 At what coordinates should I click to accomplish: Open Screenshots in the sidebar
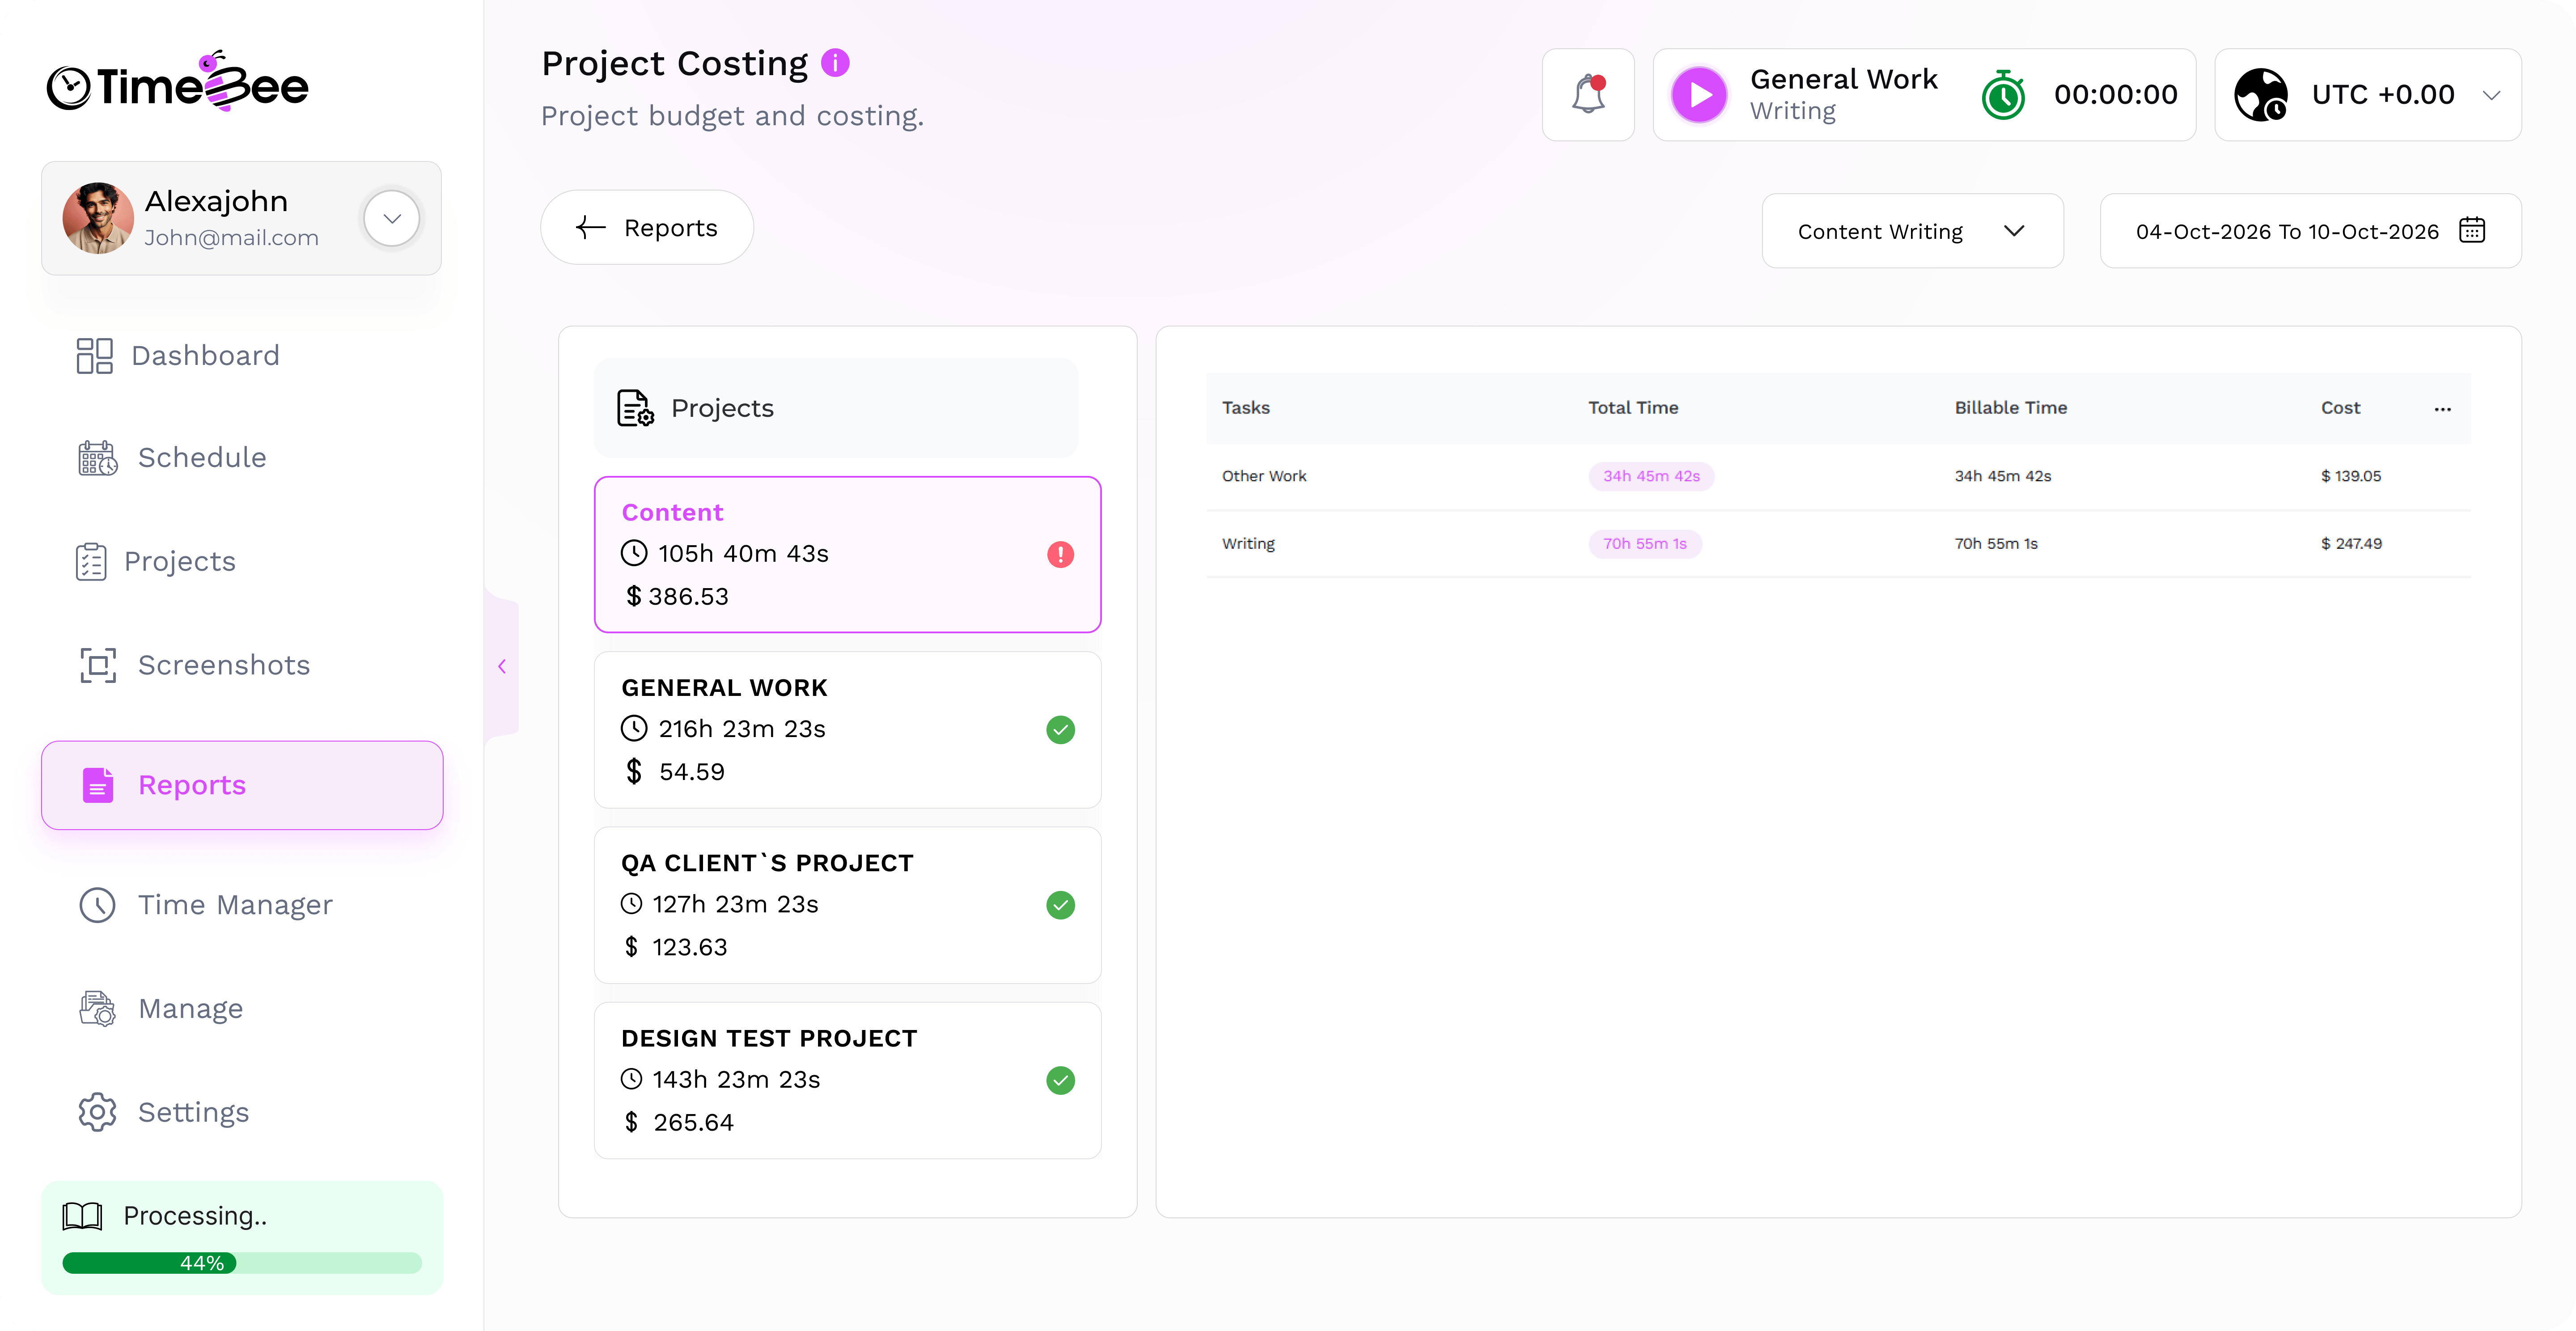(194, 665)
